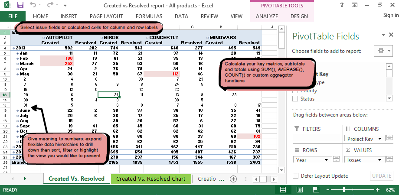Collapse the CONCERTLY column group
The image size is (399, 195).
147,38
